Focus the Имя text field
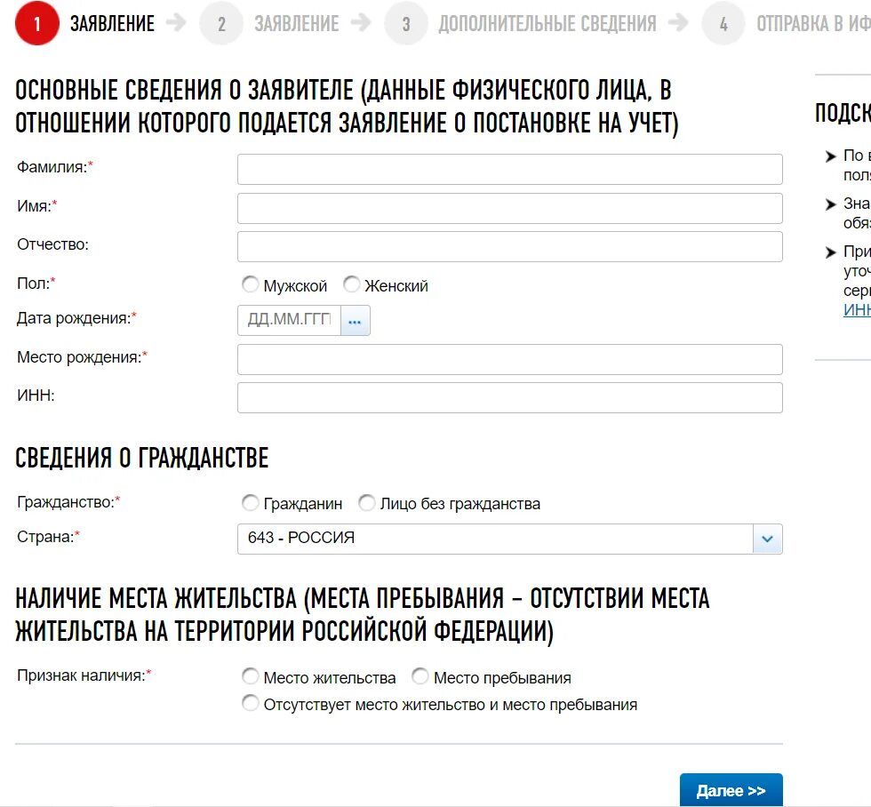 pyautogui.click(x=509, y=208)
